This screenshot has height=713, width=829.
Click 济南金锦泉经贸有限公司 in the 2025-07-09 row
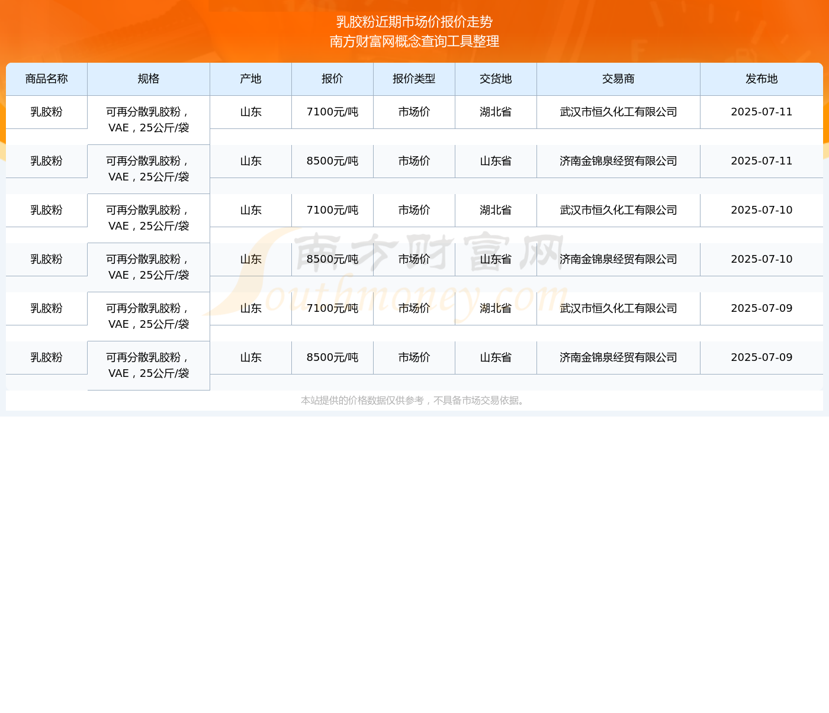point(619,357)
